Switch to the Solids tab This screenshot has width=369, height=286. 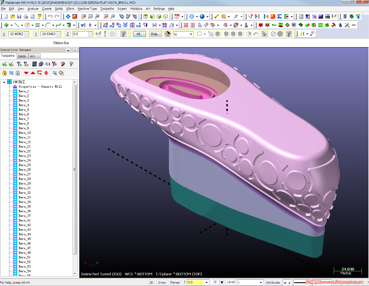pos(22,56)
